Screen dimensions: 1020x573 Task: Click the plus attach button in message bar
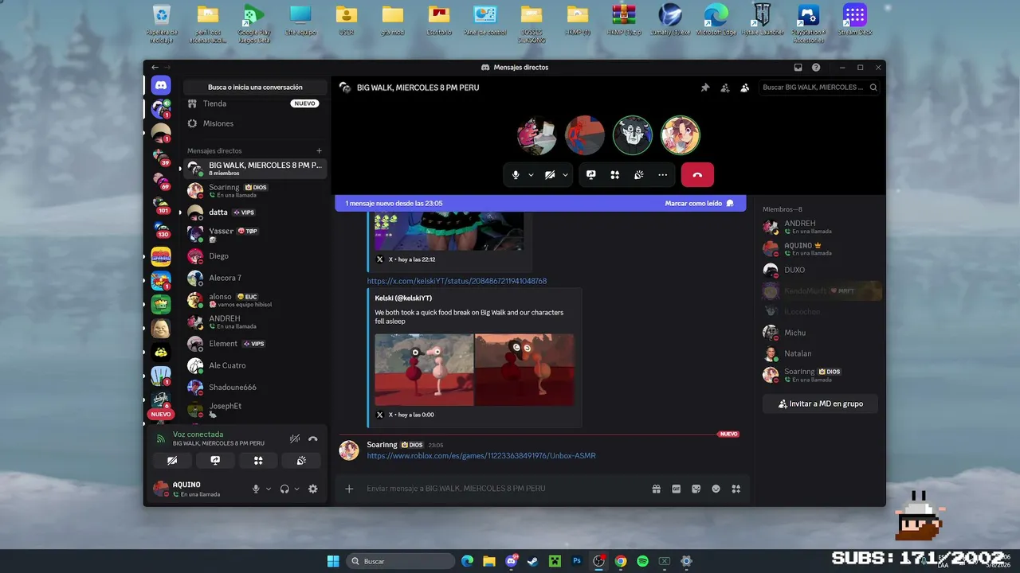pos(349,489)
